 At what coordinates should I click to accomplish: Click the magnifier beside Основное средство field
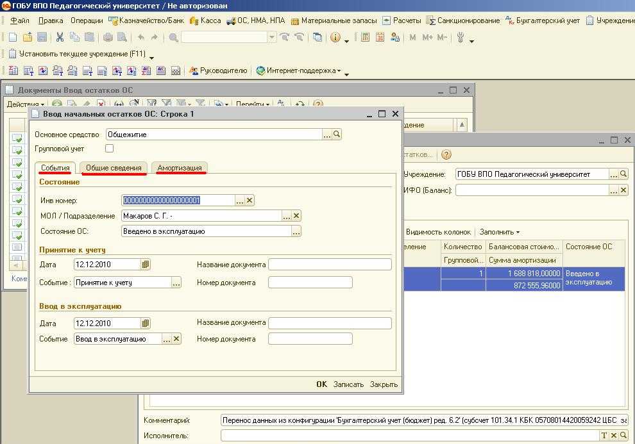pos(337,135)
